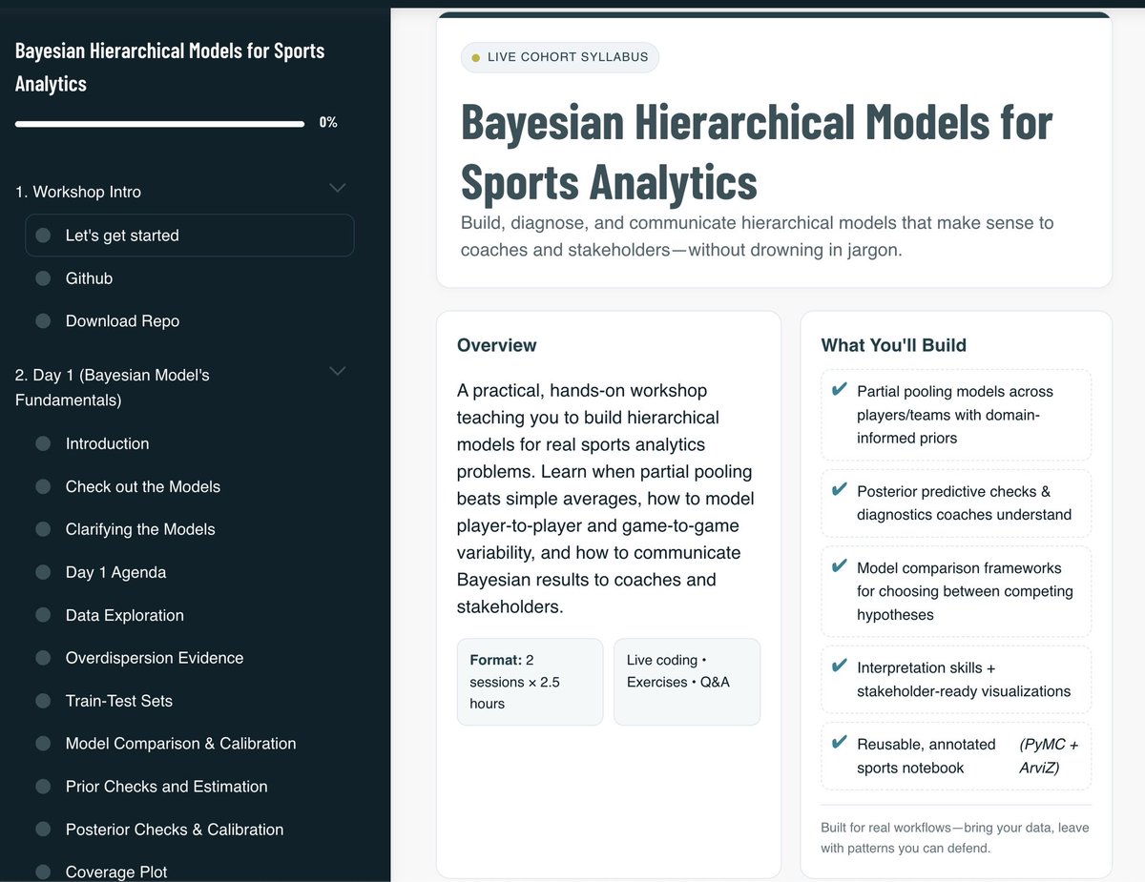The height and width of the screenshot is (882, 1145).
Task: Click the status circle beside Github
Action: click(42, 277)
